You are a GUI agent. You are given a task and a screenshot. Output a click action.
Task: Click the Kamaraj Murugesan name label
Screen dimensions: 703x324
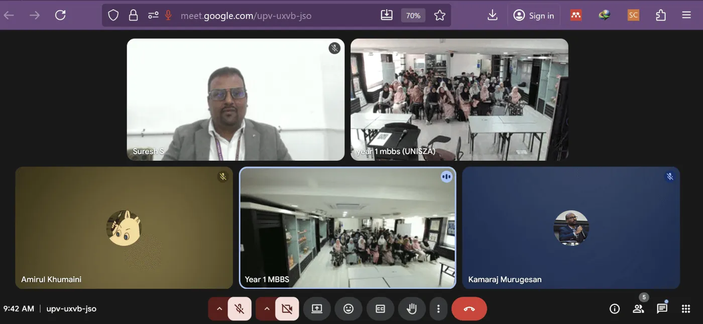pos(505,279)
